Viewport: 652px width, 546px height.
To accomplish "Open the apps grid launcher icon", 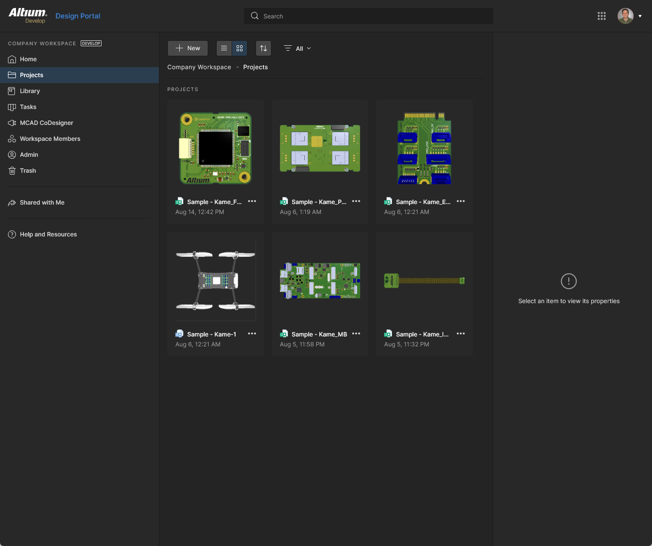I will point(601,16).
